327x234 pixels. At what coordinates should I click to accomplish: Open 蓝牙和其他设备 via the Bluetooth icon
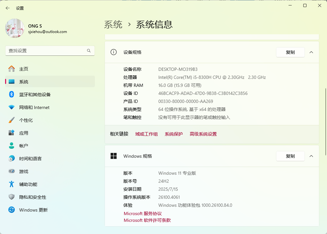click(x=12, y=95)
